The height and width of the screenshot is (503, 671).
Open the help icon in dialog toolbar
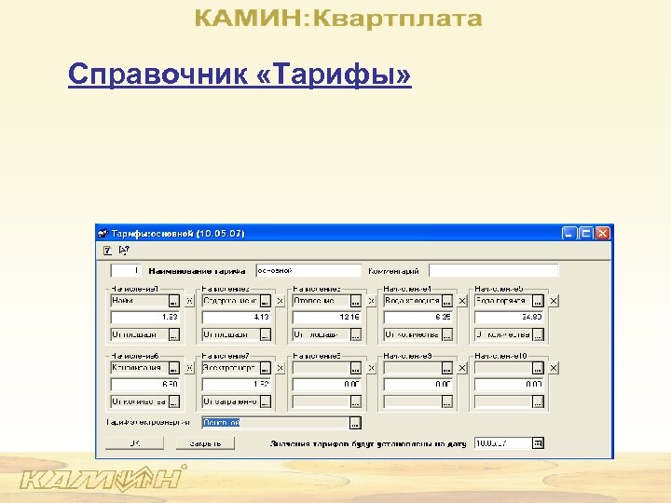107,251
